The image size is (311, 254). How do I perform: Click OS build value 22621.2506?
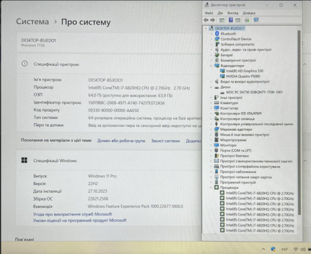[98, 199]
